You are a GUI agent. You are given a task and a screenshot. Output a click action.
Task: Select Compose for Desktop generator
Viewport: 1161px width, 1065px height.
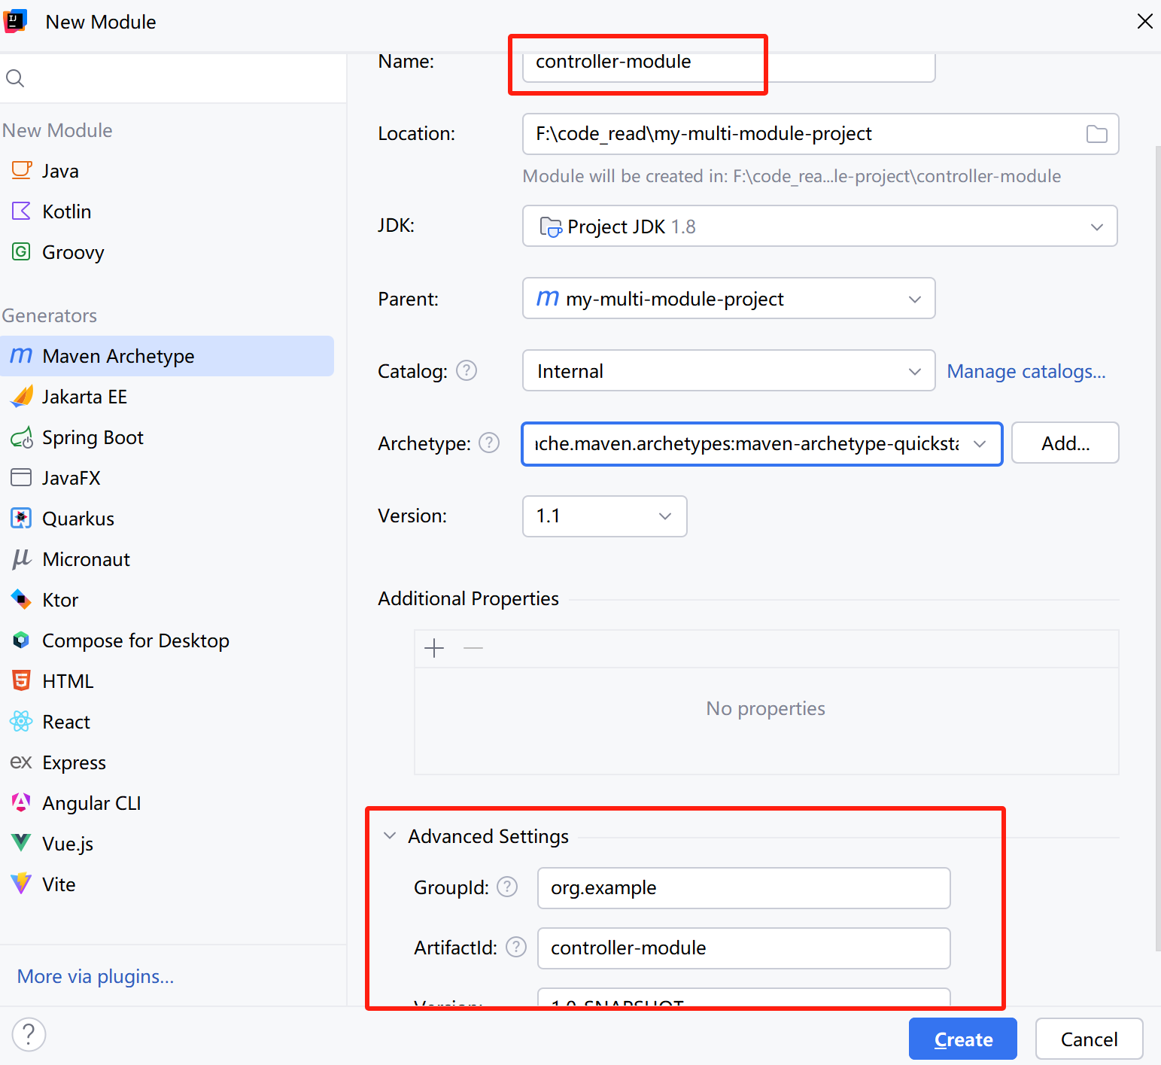pyautogui.click(x=167, y=641)
